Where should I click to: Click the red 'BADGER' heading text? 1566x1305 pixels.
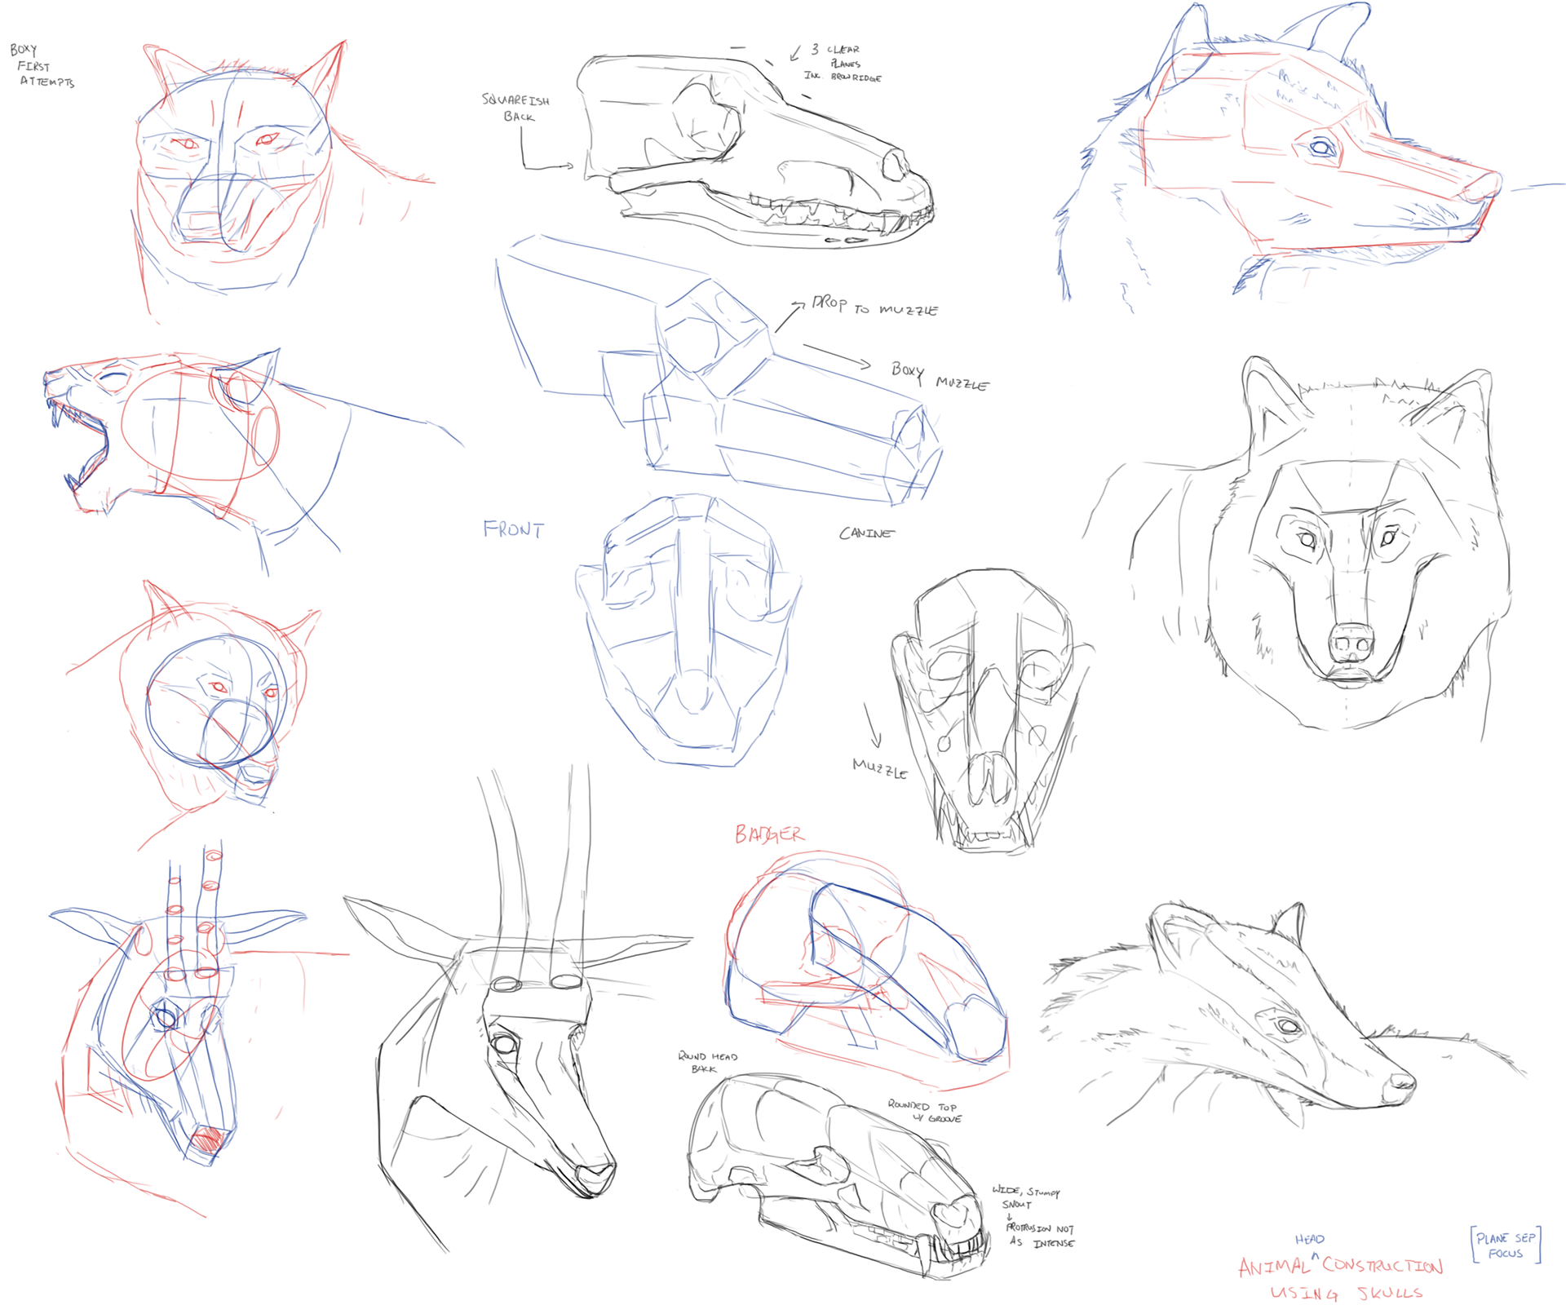768,834
